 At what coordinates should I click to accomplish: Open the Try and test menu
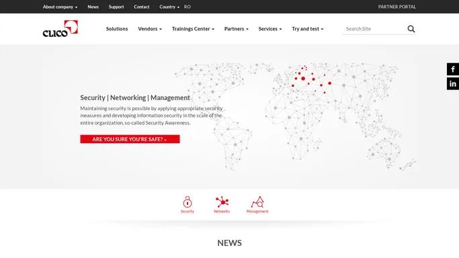coord(307,29)
